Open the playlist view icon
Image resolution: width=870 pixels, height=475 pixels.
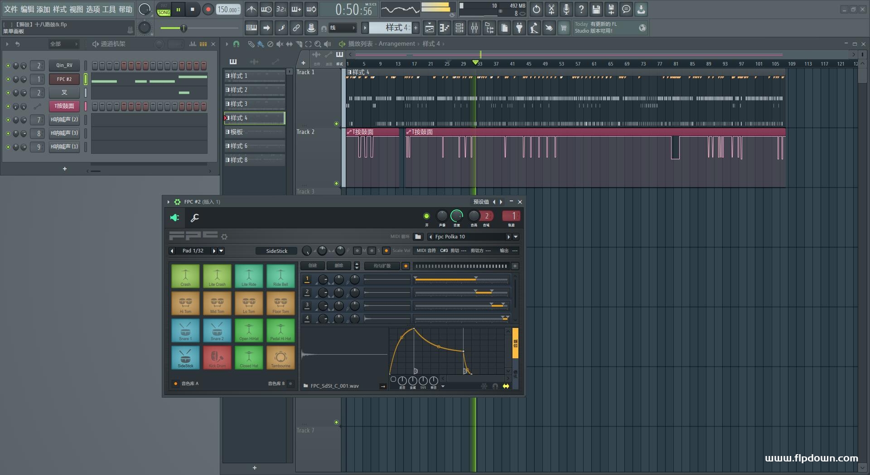430,28
